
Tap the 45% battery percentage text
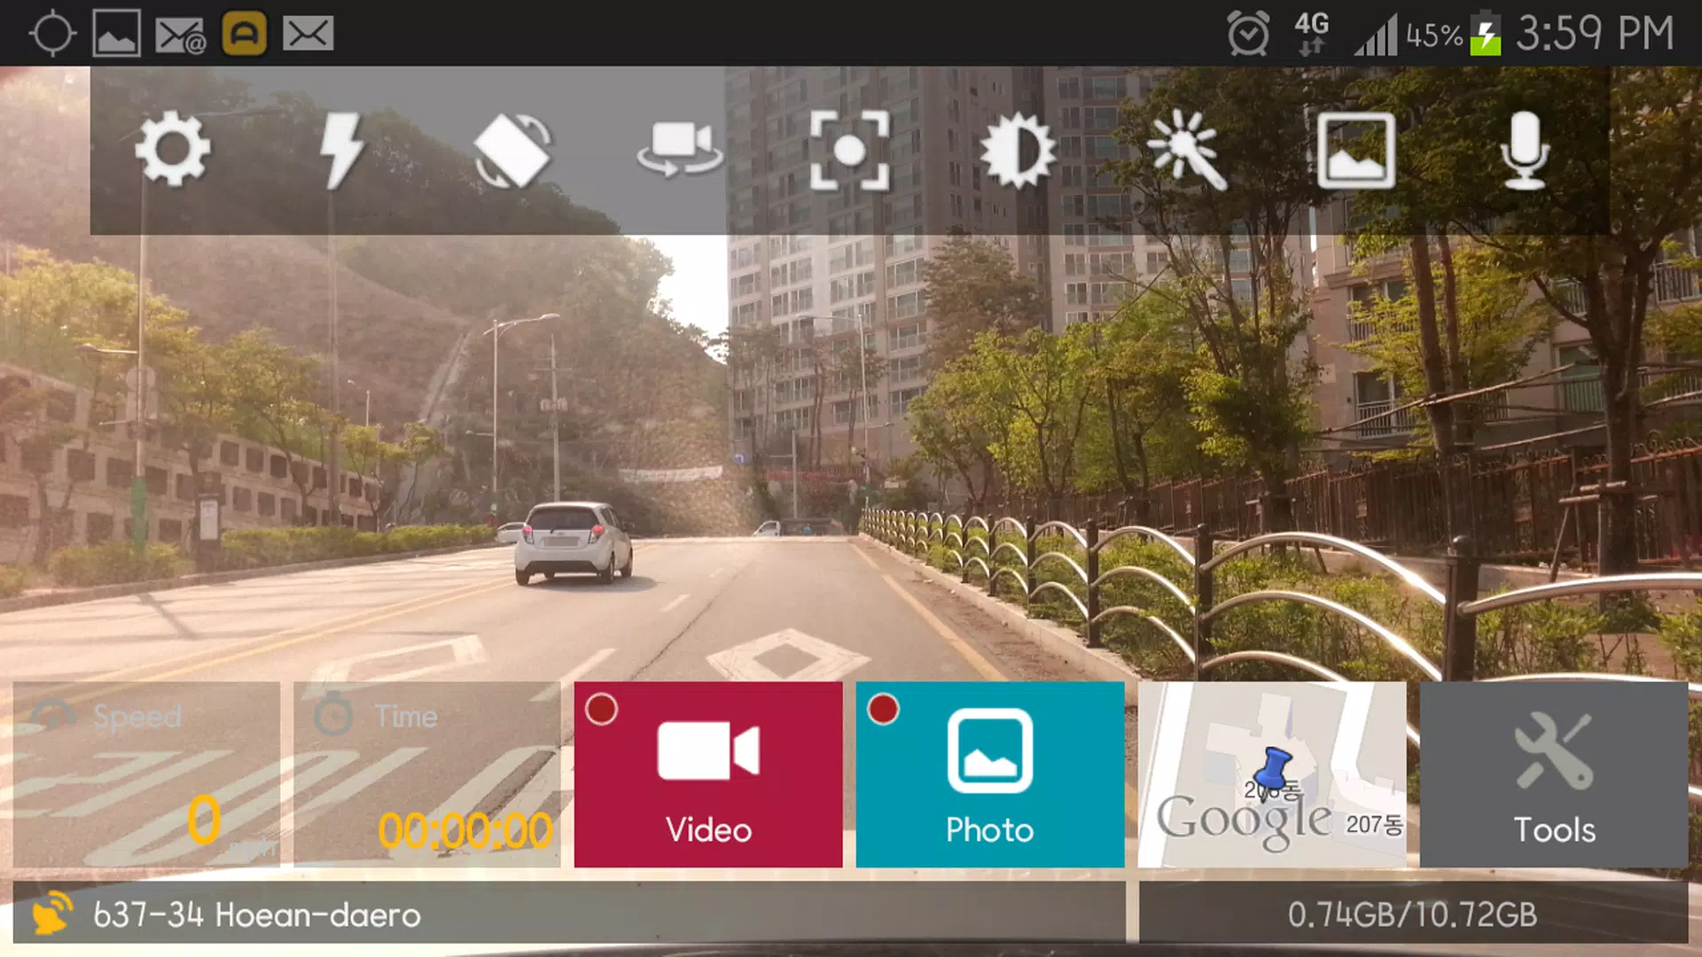(x=1434, y=35)
